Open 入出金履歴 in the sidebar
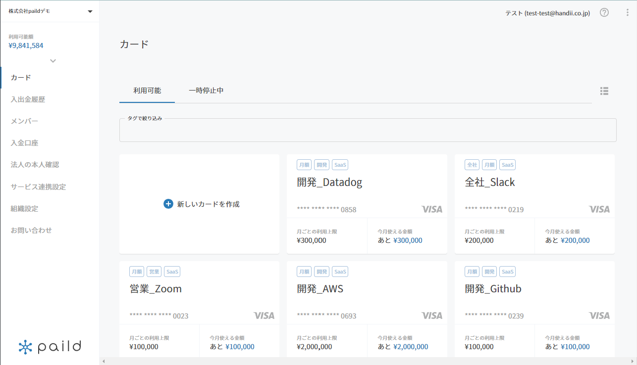Viewport: 637px width, 365px height. pos(28,99)
